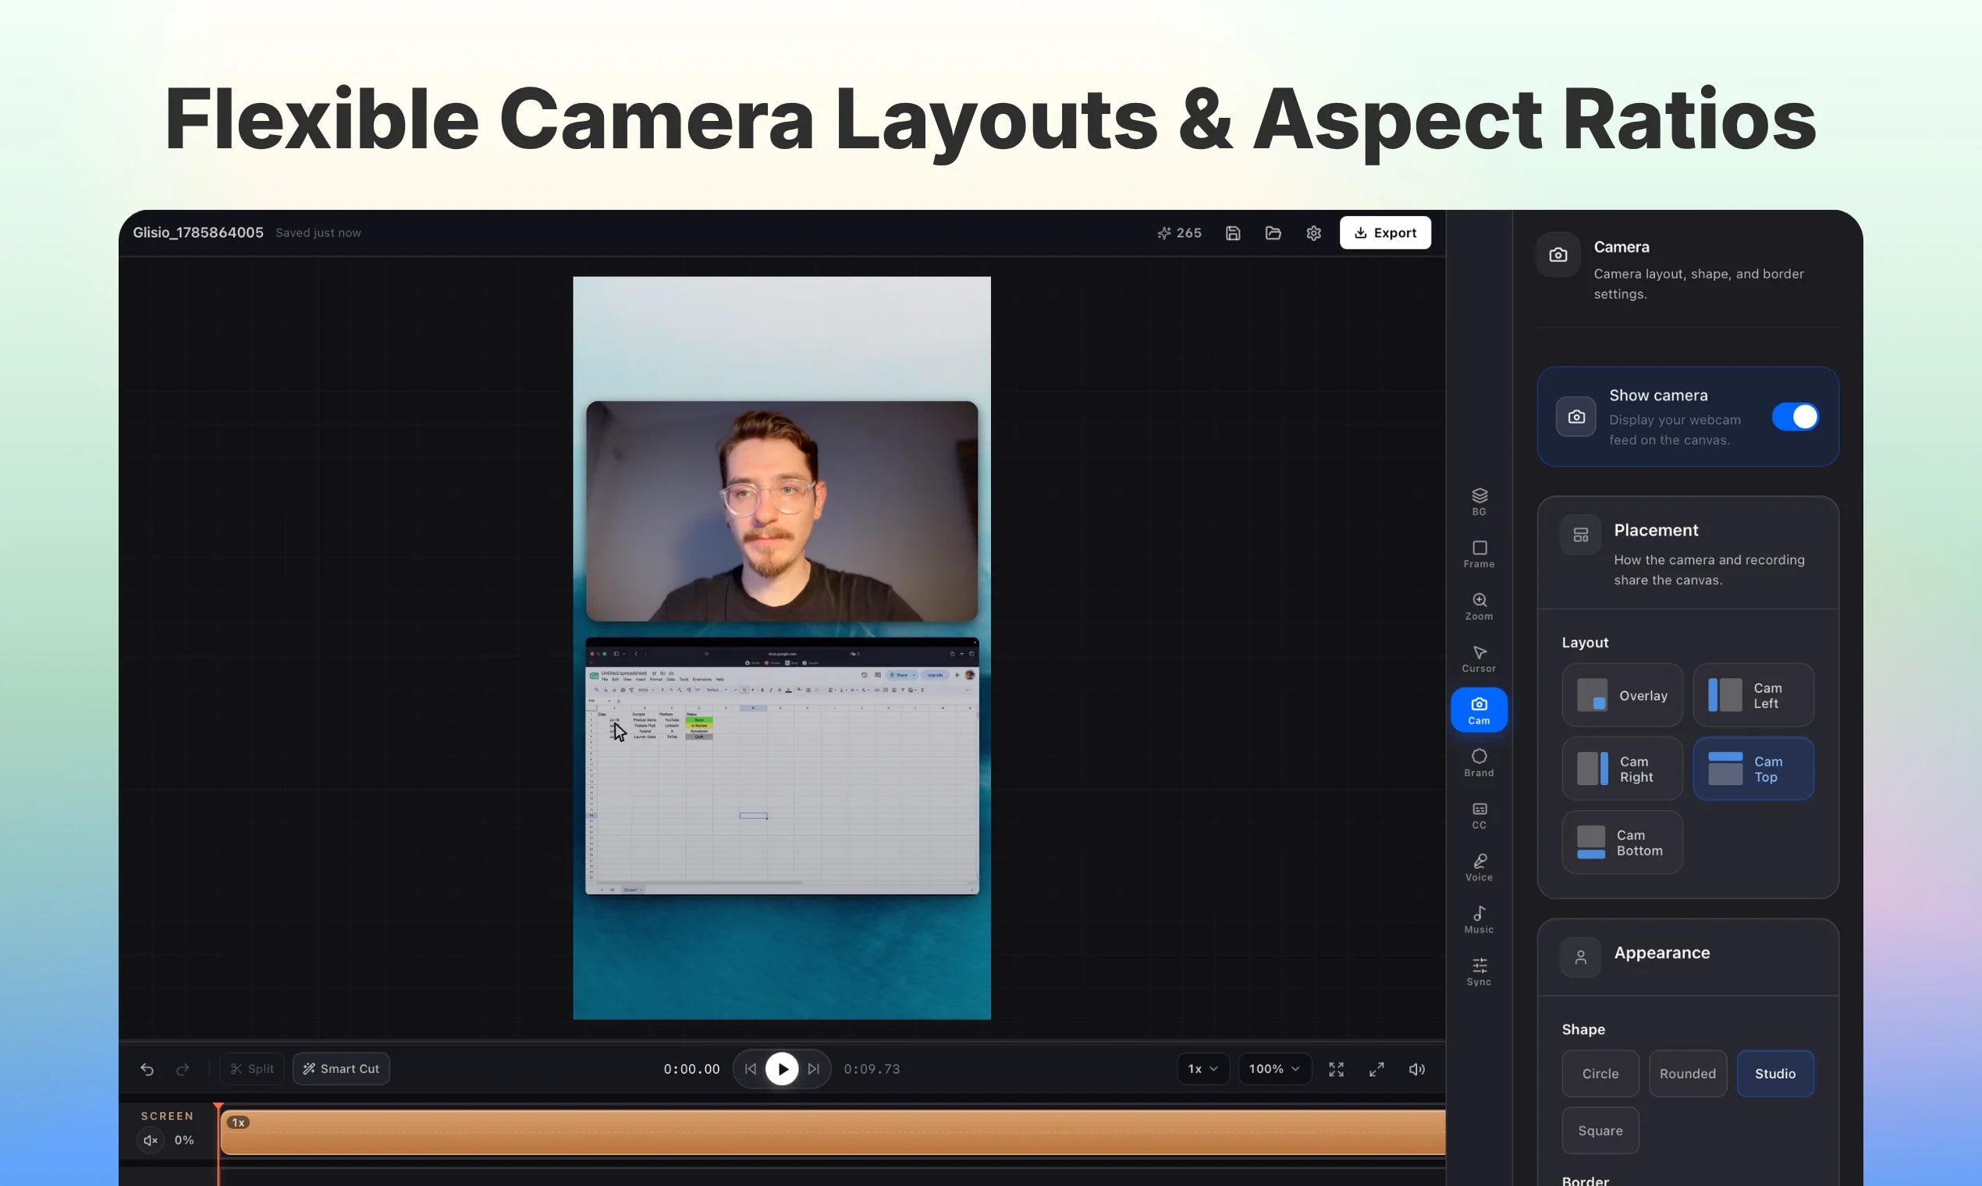
Task: Select the Overlay layout
Action: 1621,694
